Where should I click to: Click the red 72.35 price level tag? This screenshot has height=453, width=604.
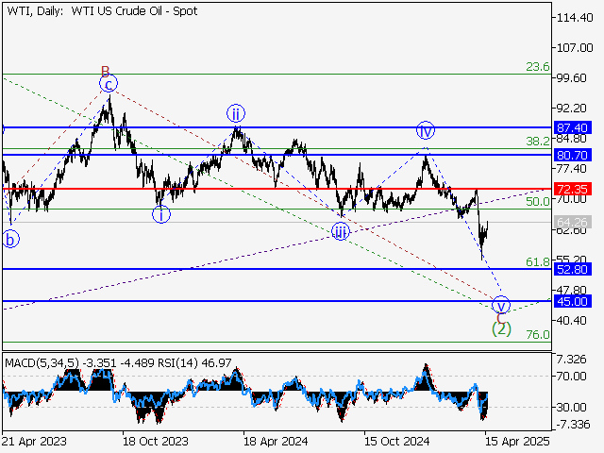(x=573, y=190)
